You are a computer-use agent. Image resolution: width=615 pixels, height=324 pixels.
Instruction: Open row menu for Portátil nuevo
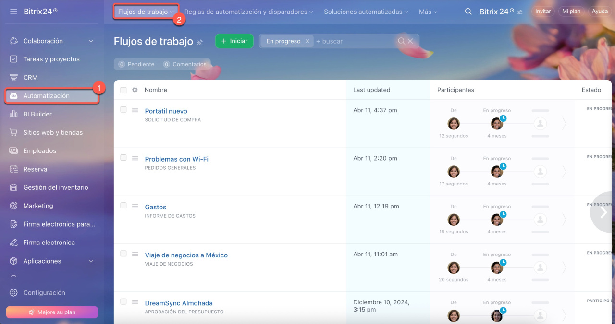click(135, 110)
